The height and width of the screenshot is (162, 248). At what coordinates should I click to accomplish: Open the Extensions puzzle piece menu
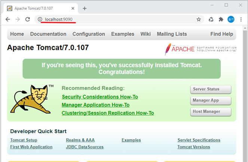(x=221, y=19)
